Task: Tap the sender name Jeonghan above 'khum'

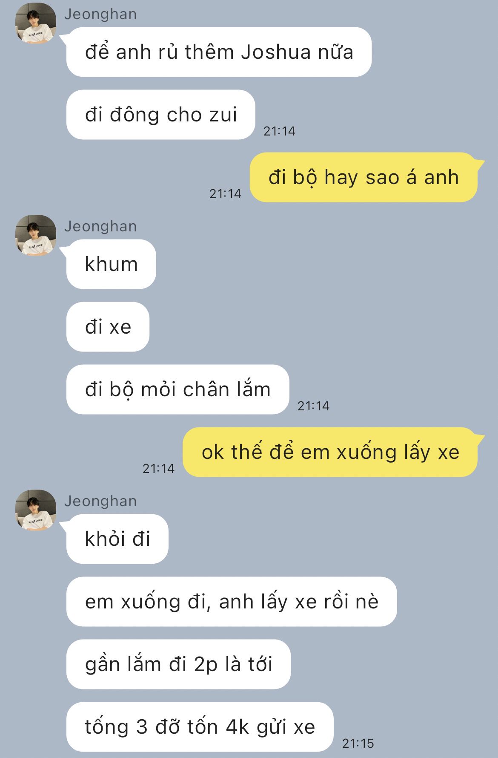Action: (x=100, y=226)
